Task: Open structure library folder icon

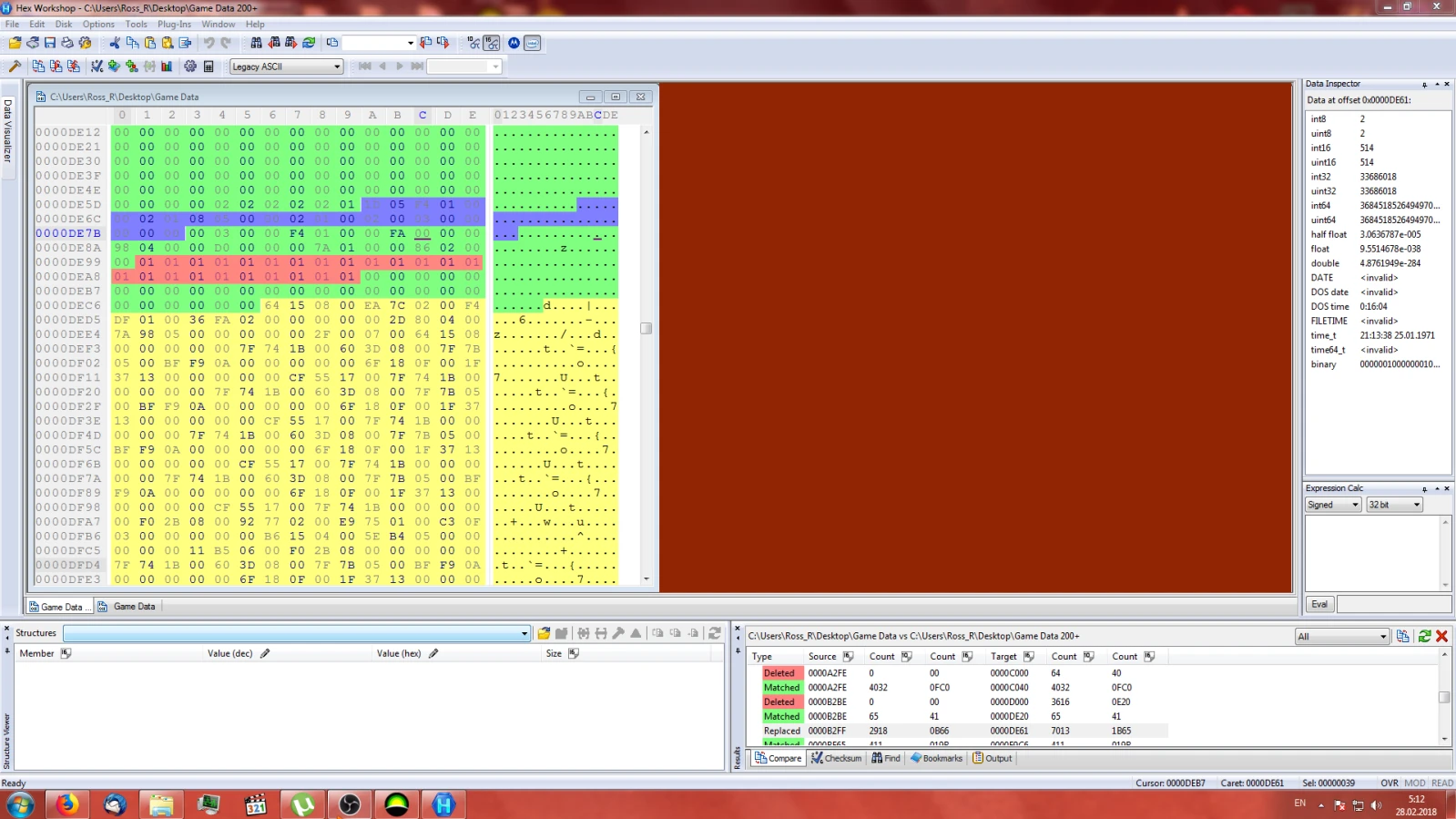Action: click(544, 633)
